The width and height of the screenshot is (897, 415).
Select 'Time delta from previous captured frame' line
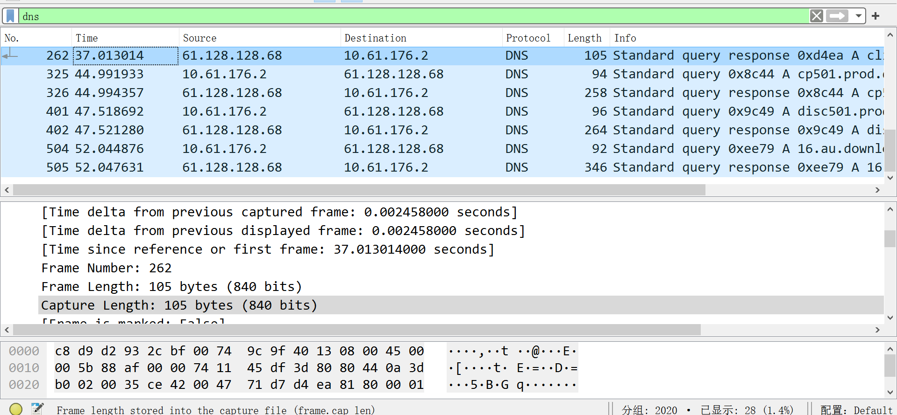point(279,212)
